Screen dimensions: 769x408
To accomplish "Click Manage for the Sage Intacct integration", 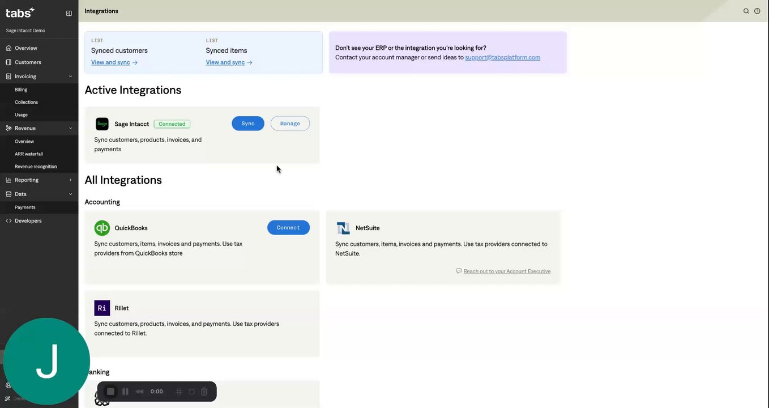I will (x=290, y=124).
